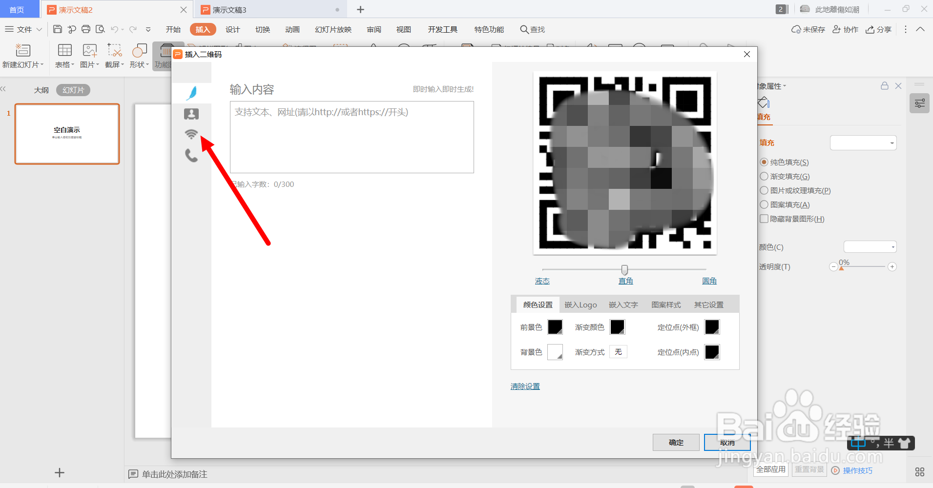Switch to the Other Settings tab
The height and width of the screenshot is (488, 933).
pos(709,305)
